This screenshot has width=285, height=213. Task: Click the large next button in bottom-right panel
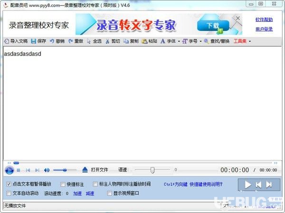click(269, 185)
